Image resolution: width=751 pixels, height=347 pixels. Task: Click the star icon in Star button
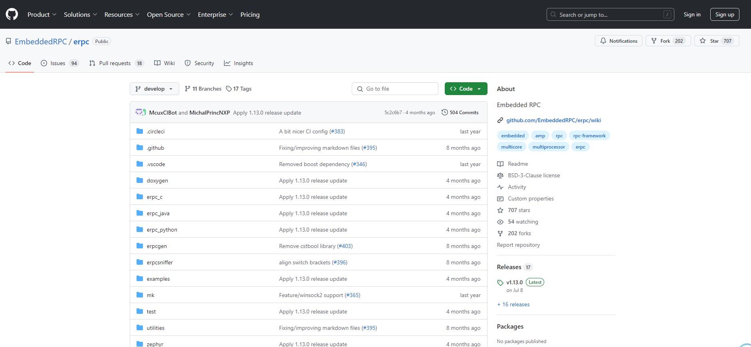click(x=703, y=41)
